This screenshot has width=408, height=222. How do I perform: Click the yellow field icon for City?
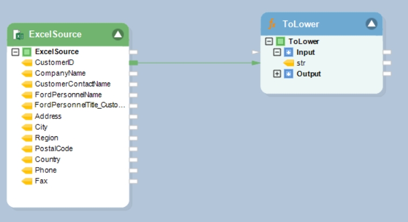tap(27, 127)
